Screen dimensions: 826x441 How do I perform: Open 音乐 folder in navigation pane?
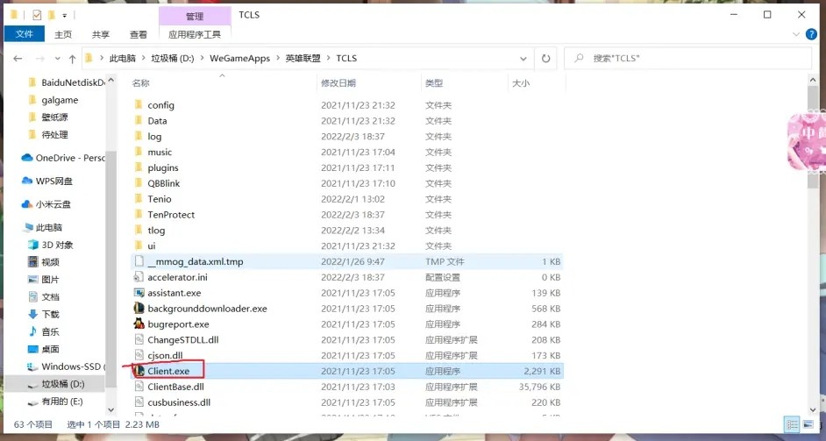[x=44, y=331]
